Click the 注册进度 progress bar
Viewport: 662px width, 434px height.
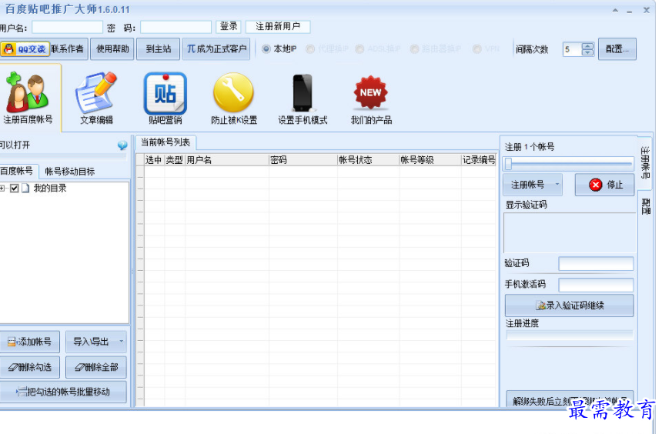[569, 336]
